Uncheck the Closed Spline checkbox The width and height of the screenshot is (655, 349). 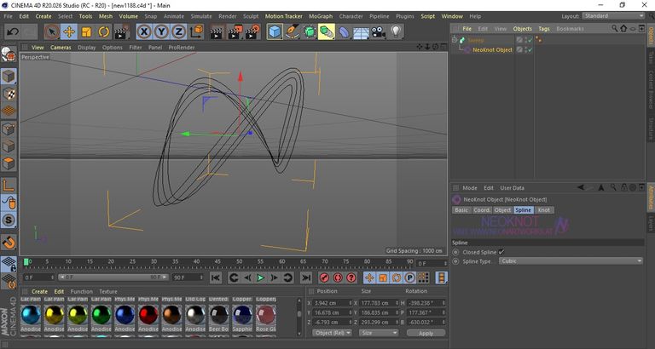501,252
